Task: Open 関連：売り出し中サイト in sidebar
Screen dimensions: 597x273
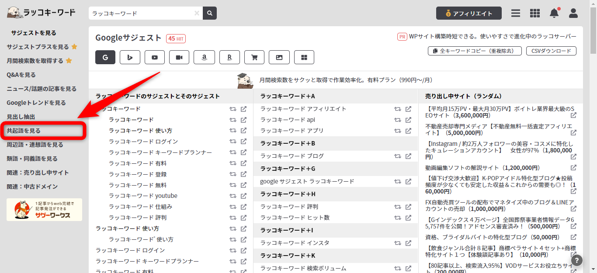Action: tap(38, 173)
